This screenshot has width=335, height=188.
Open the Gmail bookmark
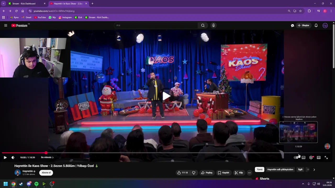click(x=26, y=17)
